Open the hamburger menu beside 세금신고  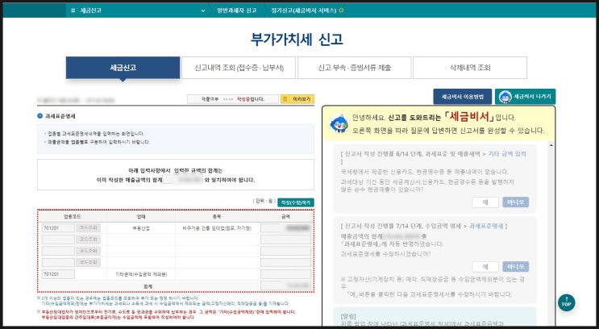(73, 10)
